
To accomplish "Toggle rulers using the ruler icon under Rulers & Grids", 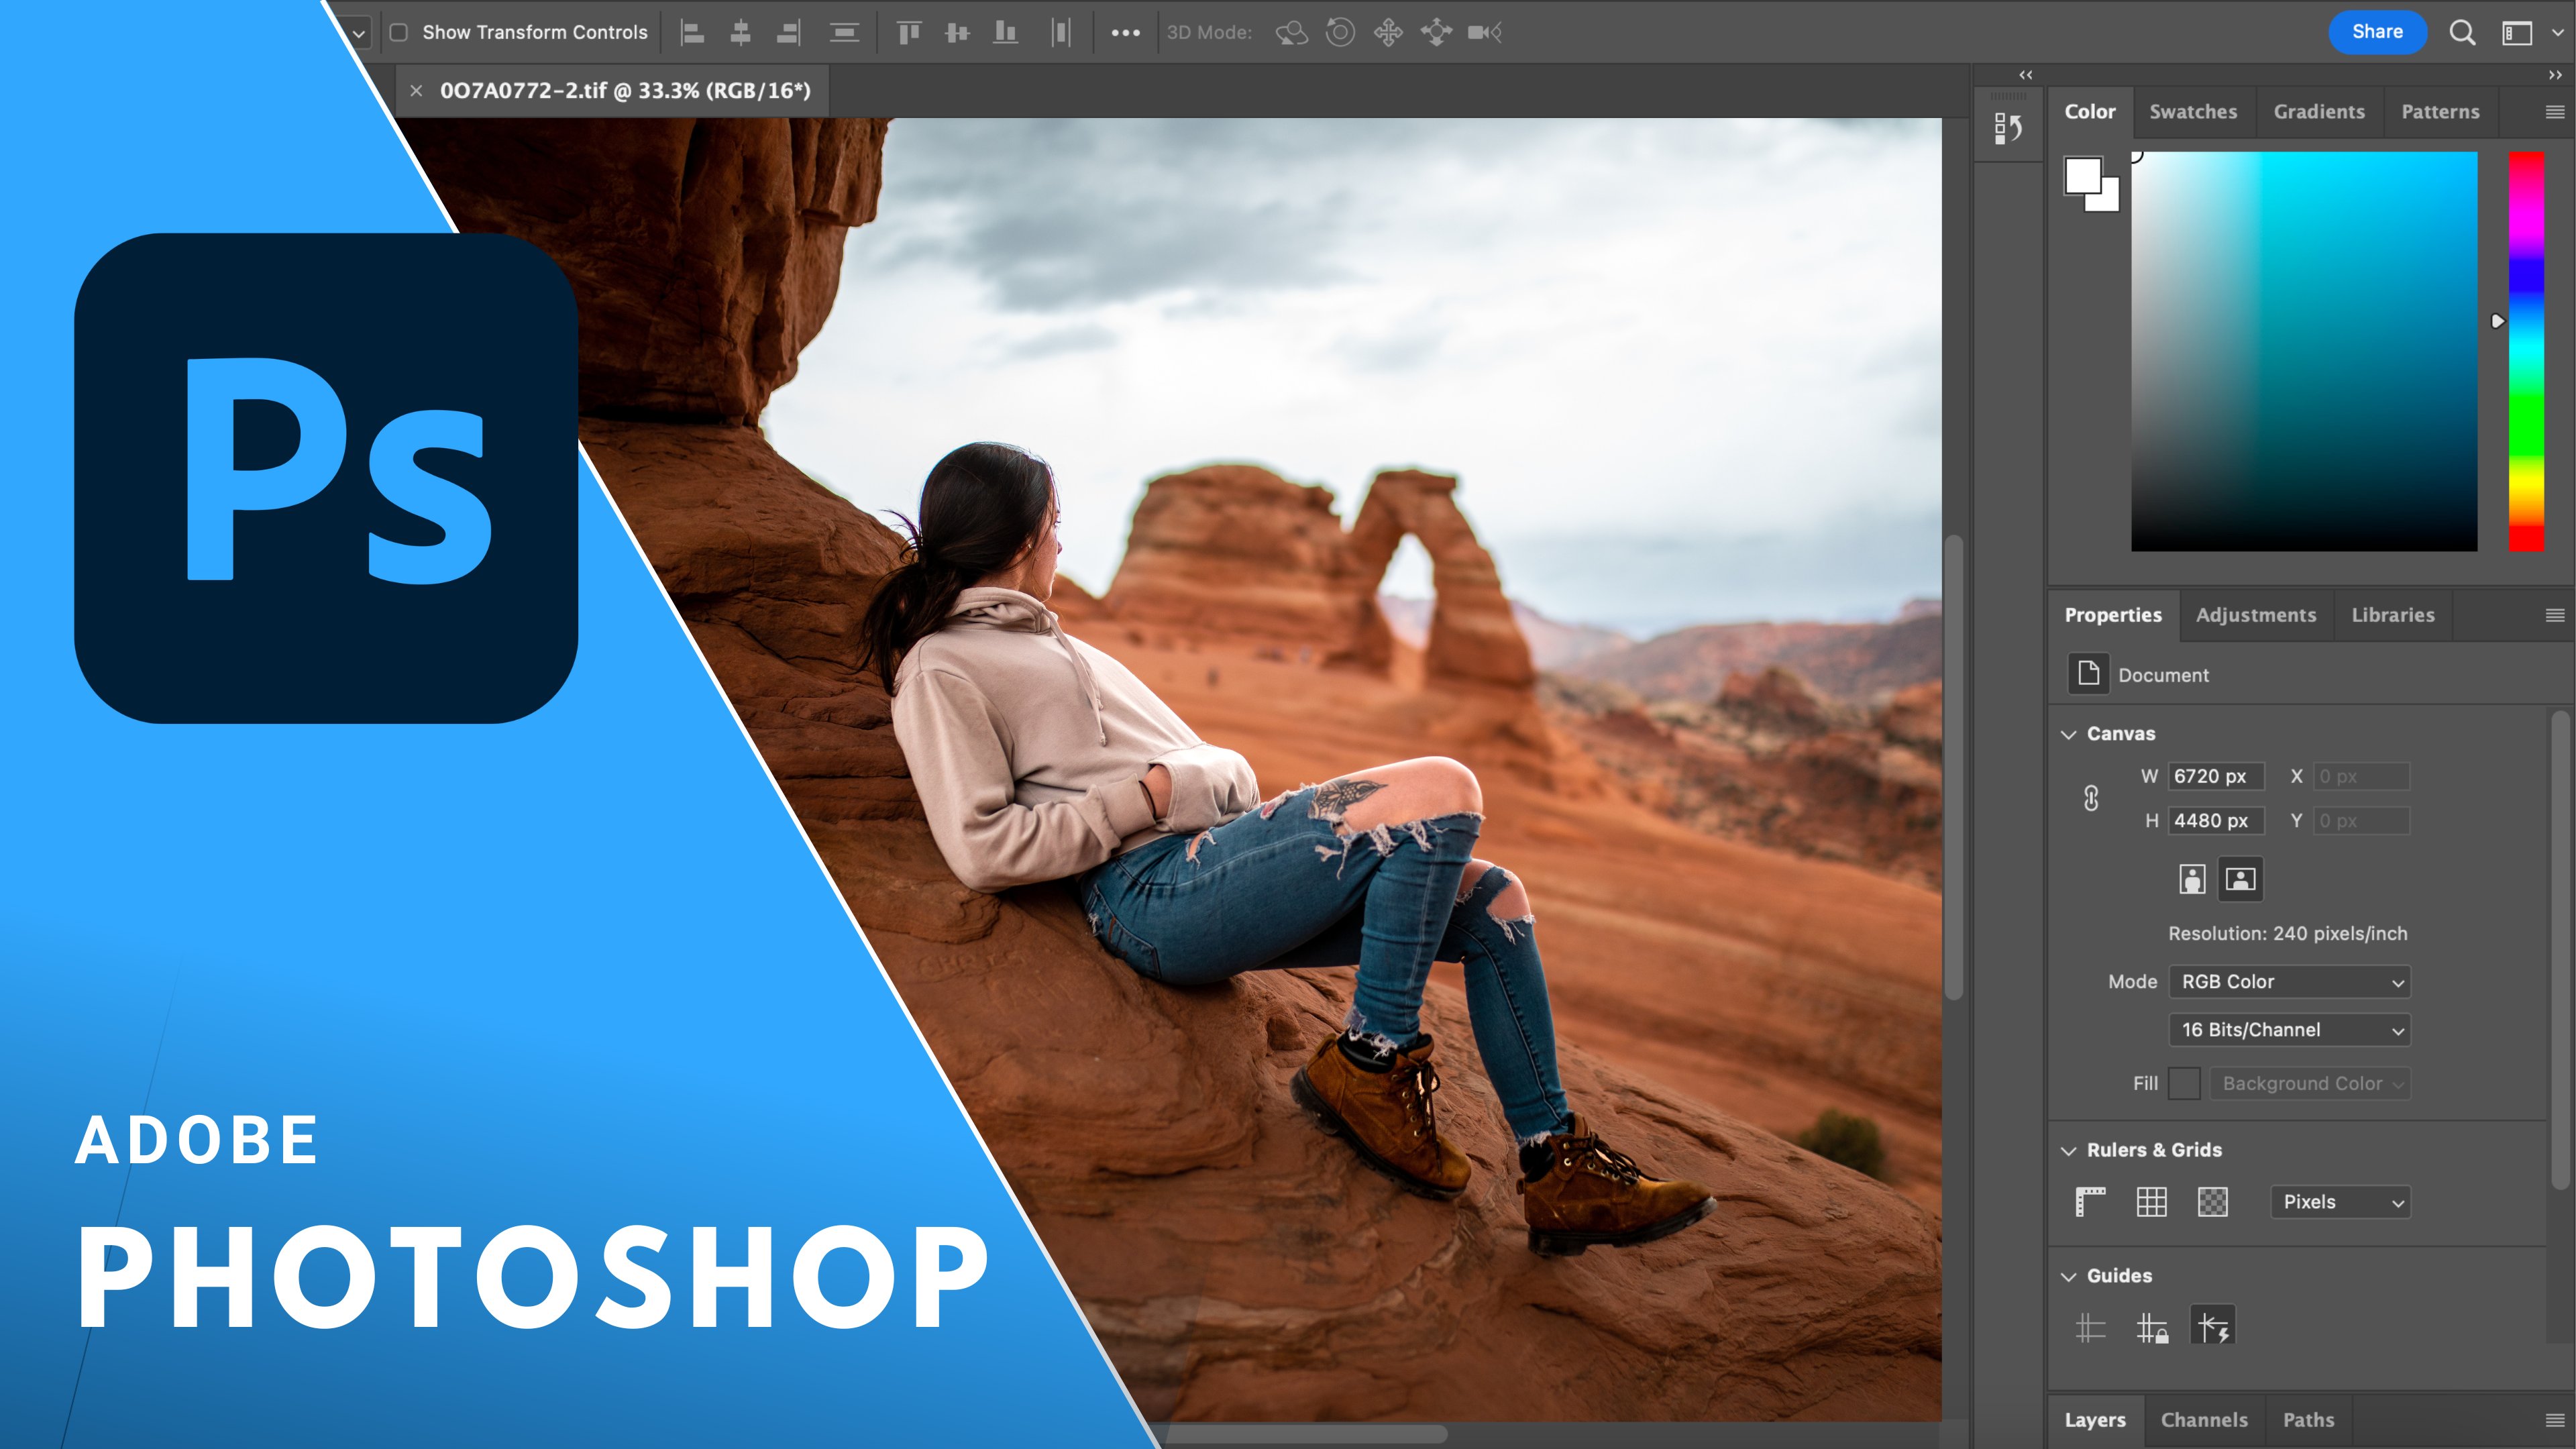I will (2090, 1202).
